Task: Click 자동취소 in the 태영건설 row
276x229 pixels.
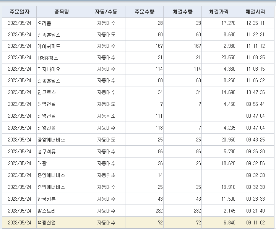Action: [x=106, y=116]
